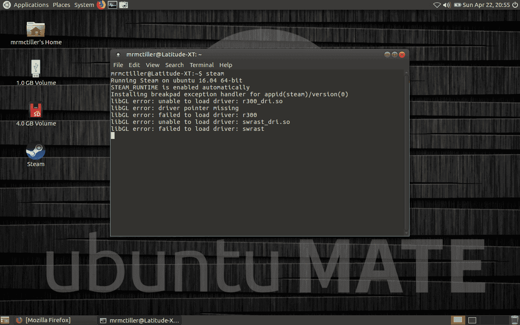The height and width of the screenshot is (325, 520).
Task: Click the terminal title 'mrmctiller@Latitude-XT: ~'
Action: pos(164,54)
